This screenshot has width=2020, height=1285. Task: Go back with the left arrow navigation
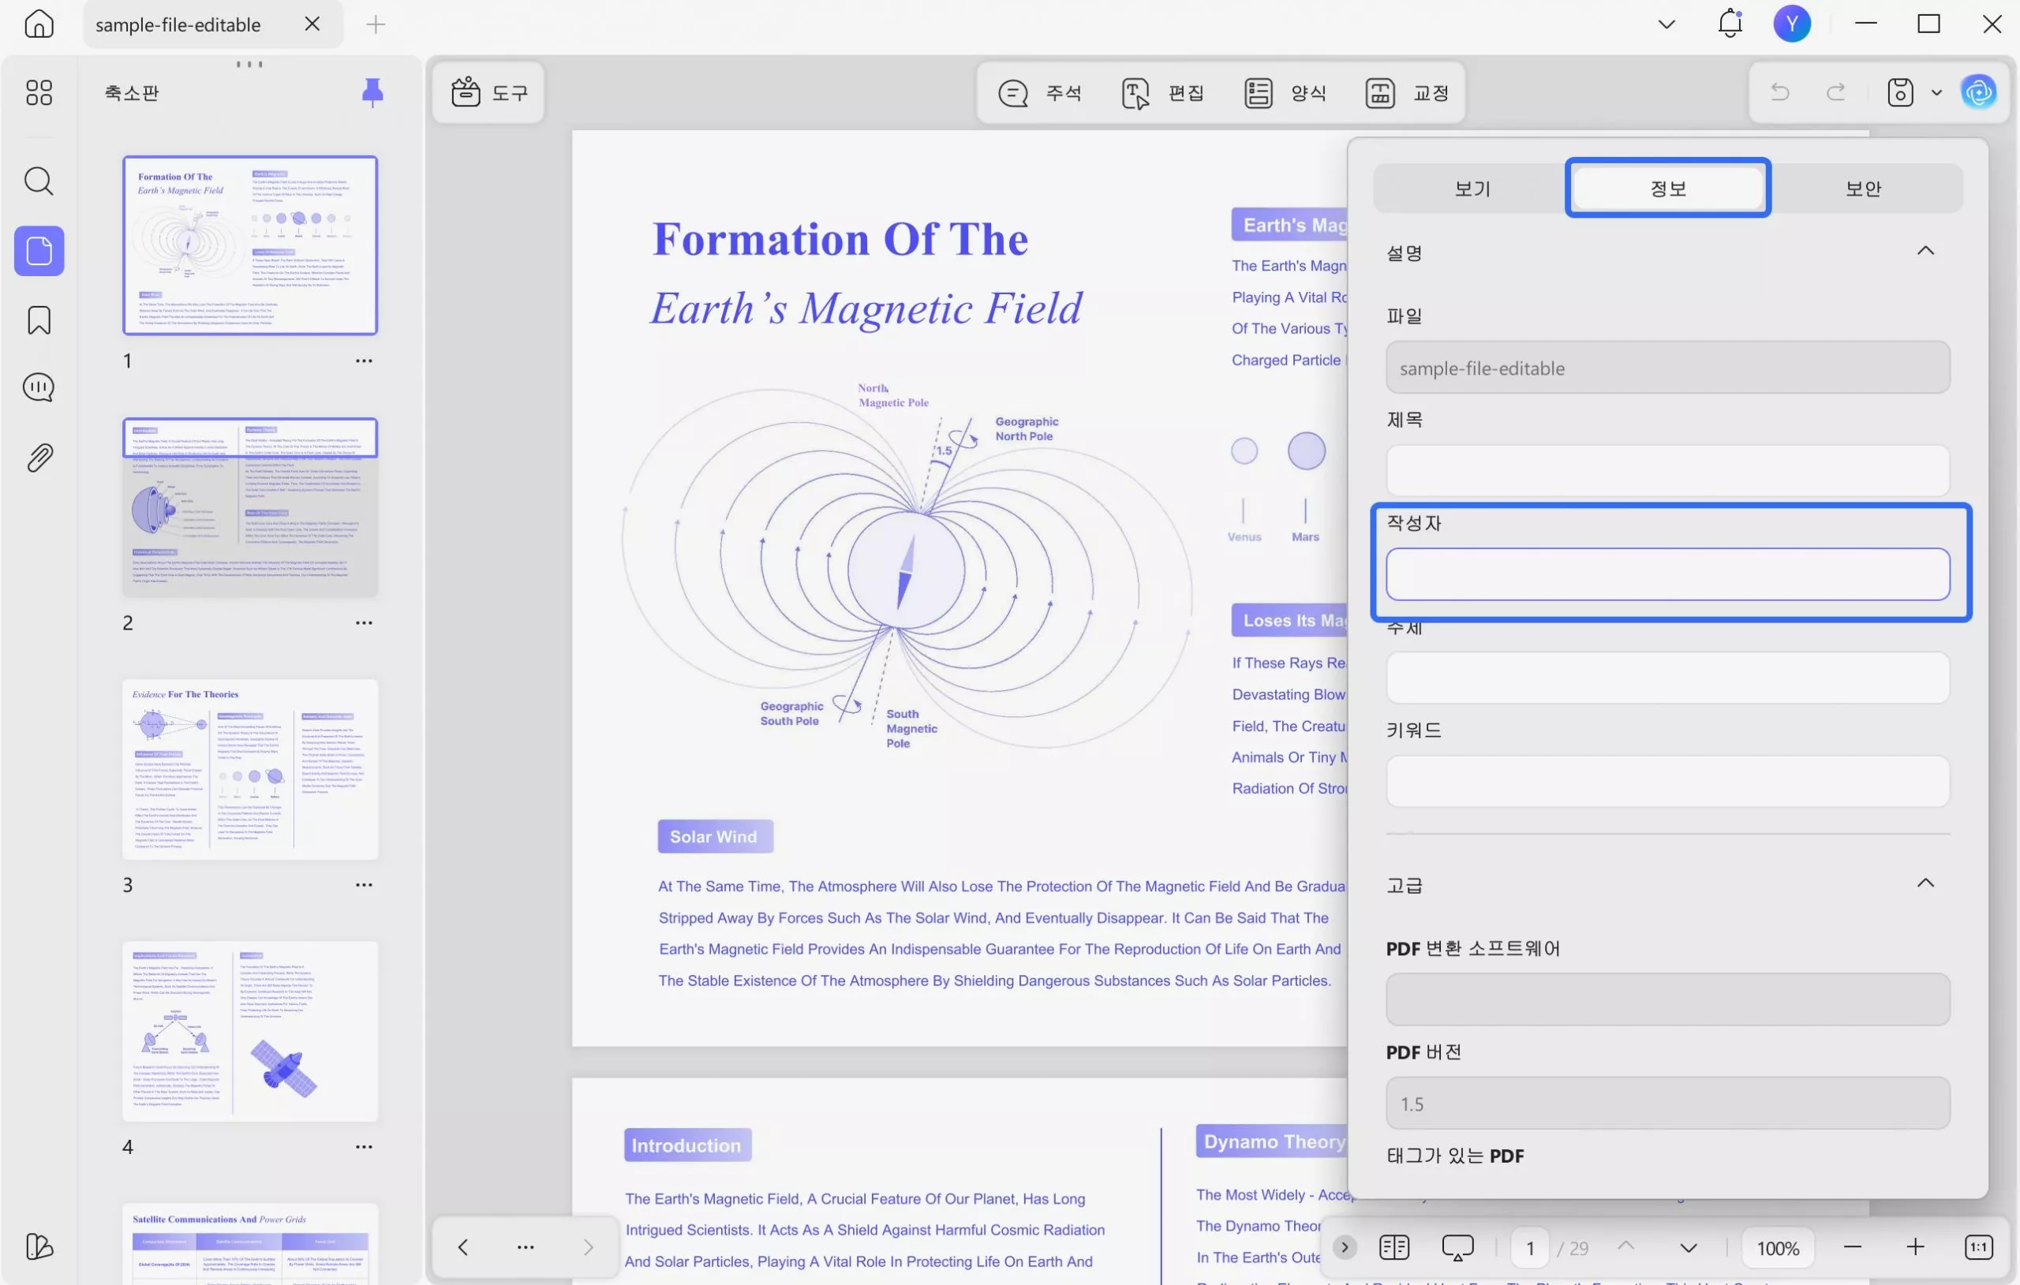pos(462,1246)
